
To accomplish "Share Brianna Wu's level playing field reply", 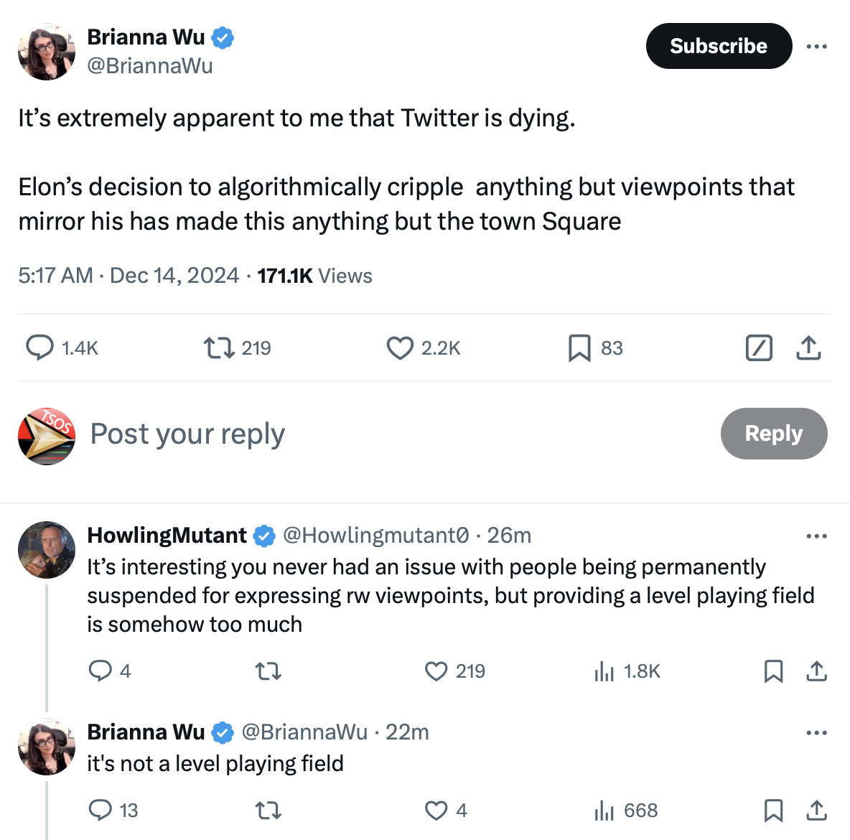I will click(x=816, y=811).
